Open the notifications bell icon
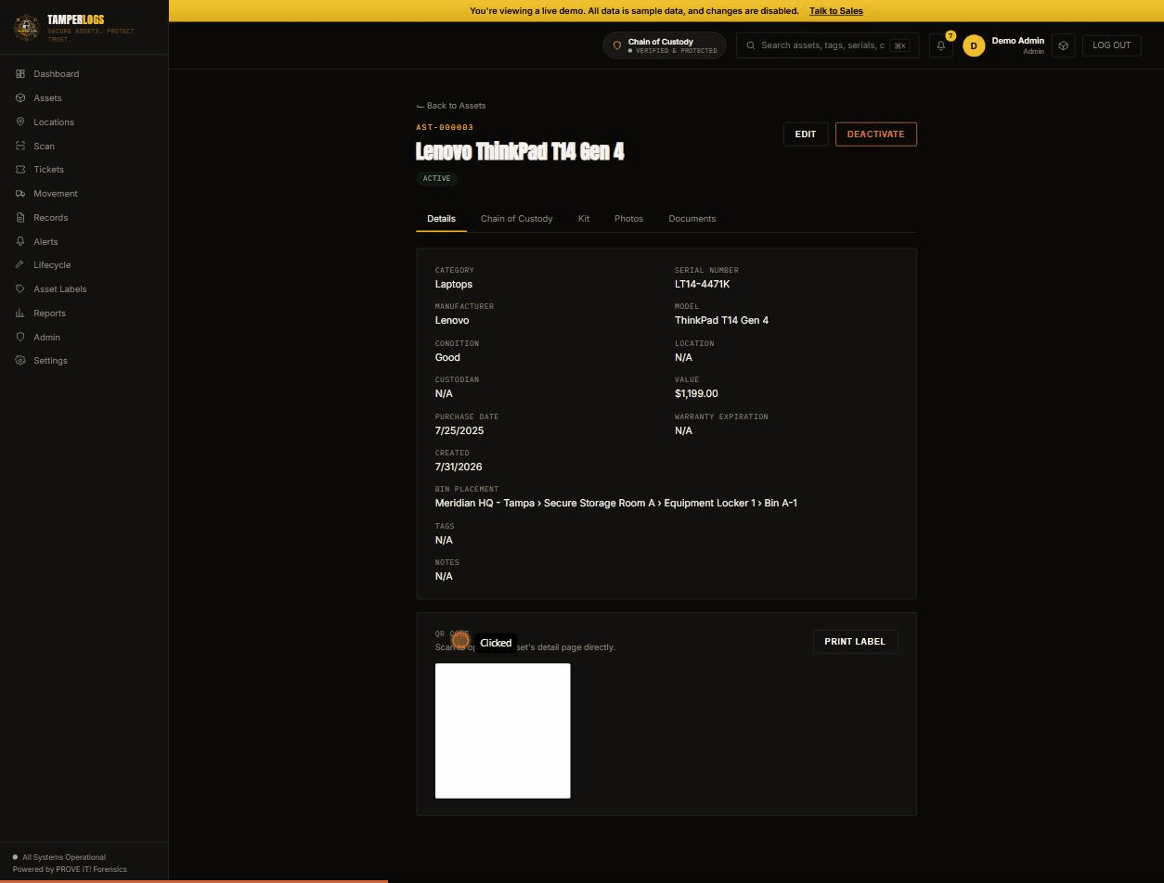 coord(941,45)
